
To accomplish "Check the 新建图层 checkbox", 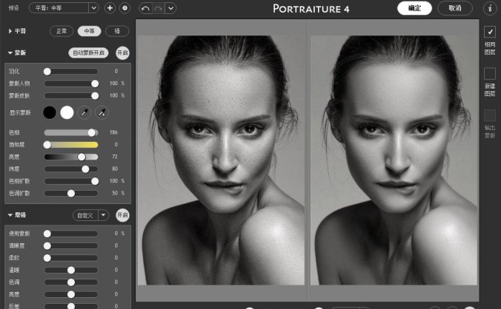I will [490, 74].
